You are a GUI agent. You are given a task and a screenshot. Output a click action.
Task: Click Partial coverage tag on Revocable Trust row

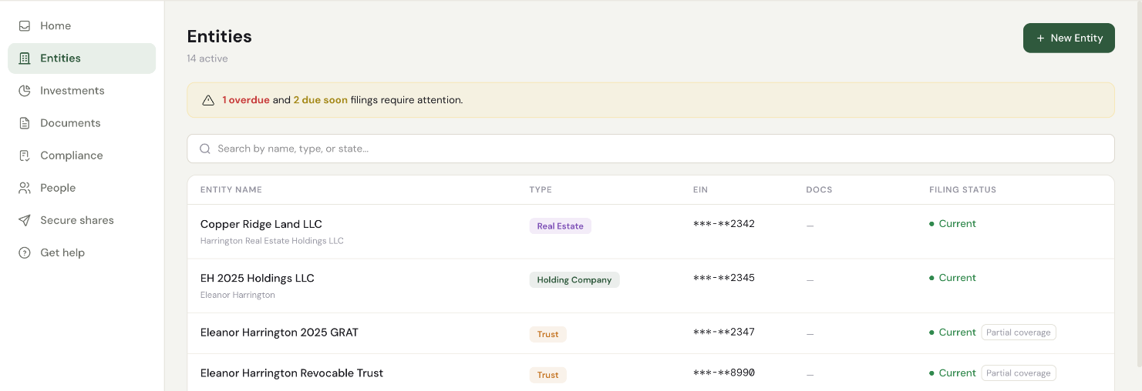[1019, 373]
